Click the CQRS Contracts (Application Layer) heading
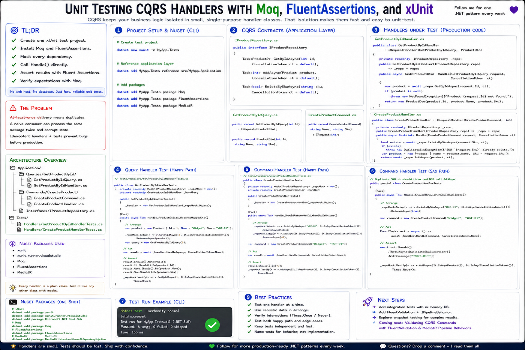This screenshot has height=350, width=525. pos(288,30)
